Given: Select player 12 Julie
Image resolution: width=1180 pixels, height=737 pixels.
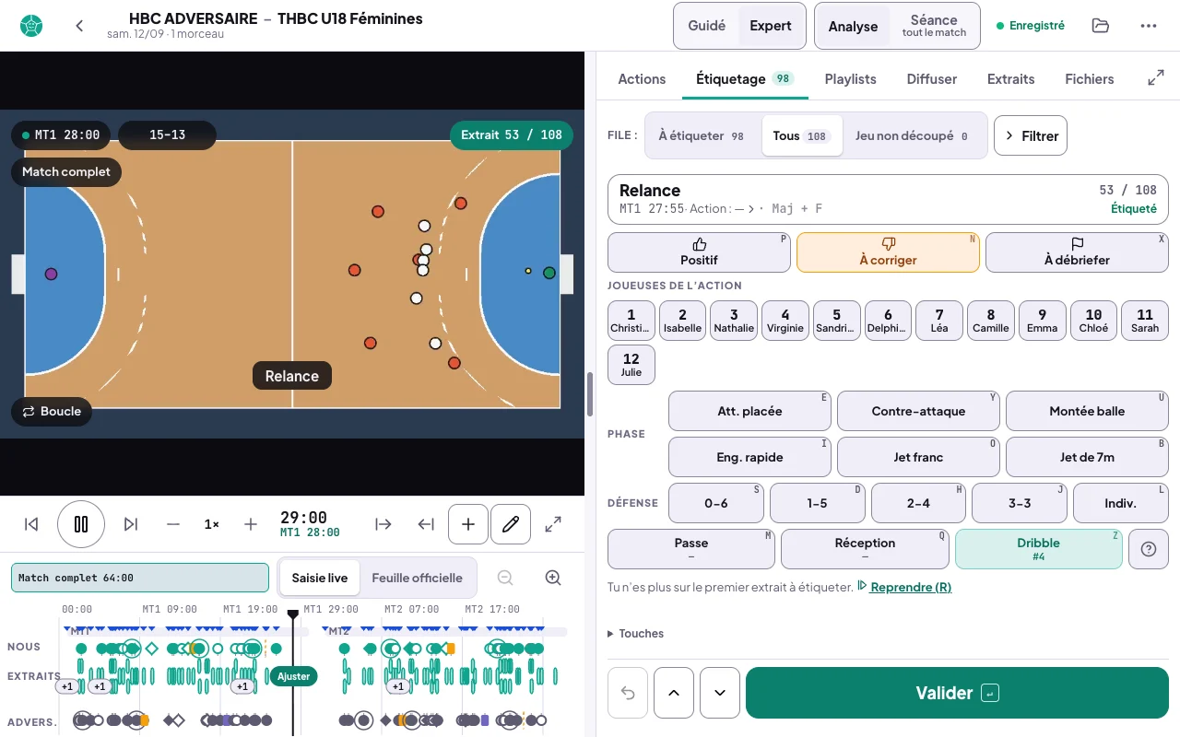Looking at the screenshot, I should (631, 365).
